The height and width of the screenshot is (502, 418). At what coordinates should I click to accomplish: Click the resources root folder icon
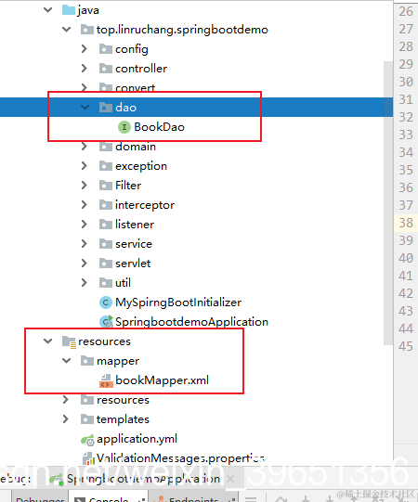pos(69,341)
